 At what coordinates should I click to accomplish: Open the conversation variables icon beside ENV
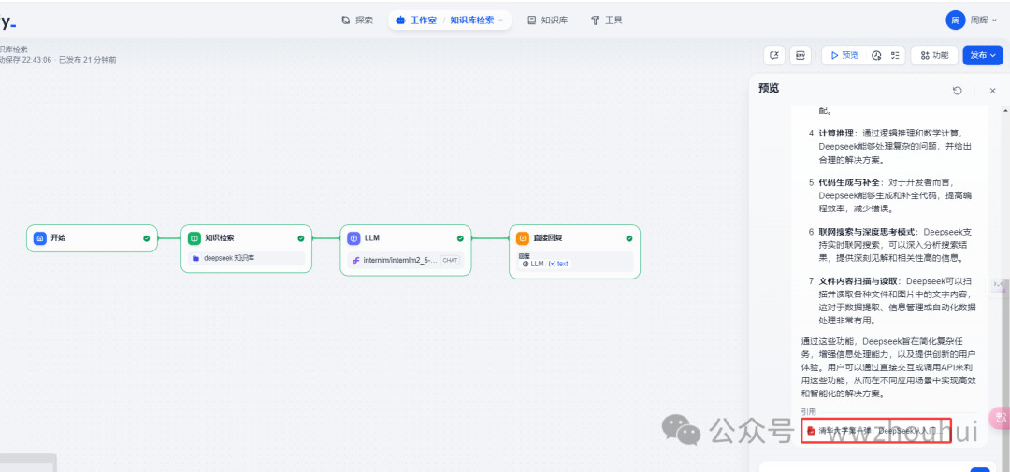coord(774,55)
